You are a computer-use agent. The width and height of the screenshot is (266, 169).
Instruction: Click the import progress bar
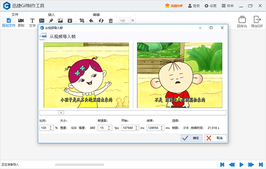(79, 165)
